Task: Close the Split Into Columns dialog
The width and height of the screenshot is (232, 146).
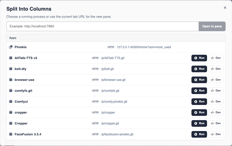Action: click(225, 8)
